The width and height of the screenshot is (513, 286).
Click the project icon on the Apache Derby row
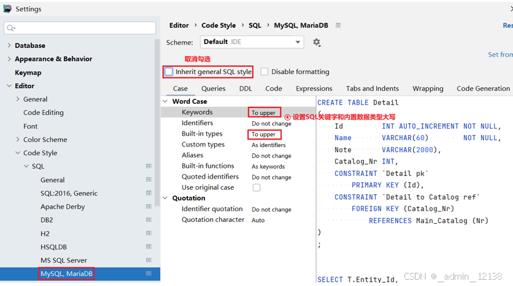148,206
